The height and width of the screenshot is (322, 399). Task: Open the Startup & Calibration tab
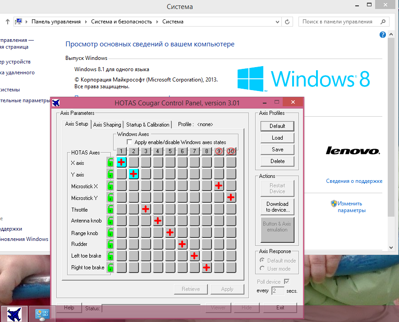pyautogui.click(x=147, y=125)
